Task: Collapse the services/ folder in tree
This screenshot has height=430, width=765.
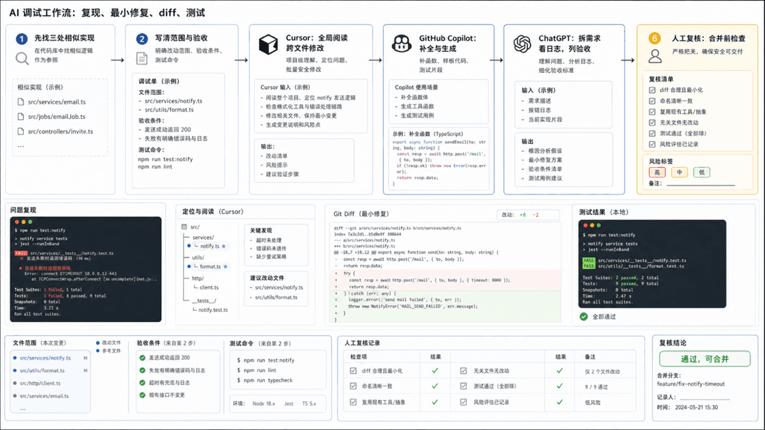Action: click(203, 238)
